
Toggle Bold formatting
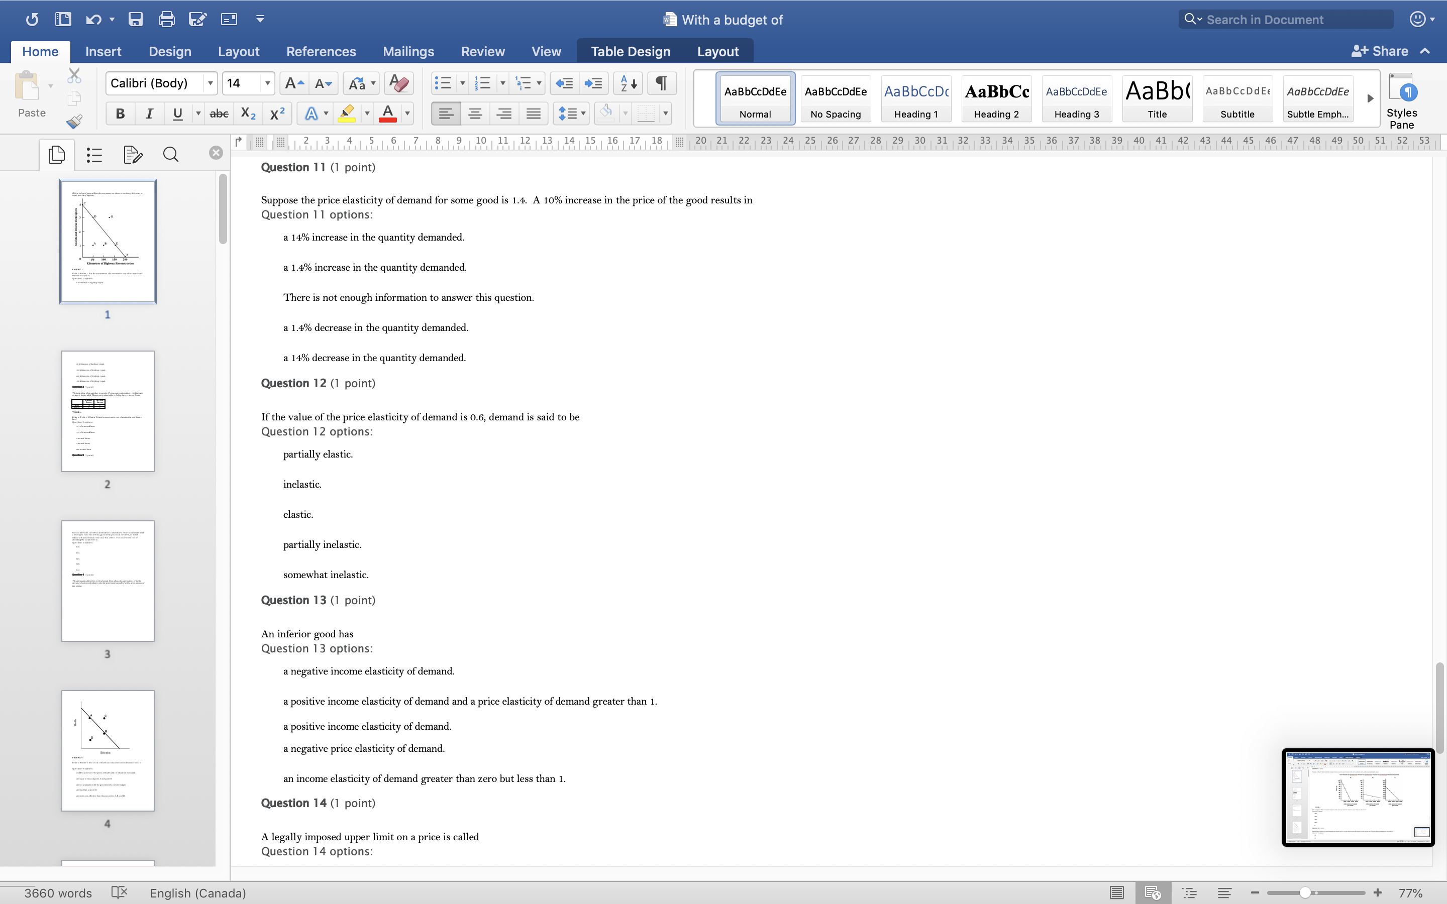click(x=120, y=113)
